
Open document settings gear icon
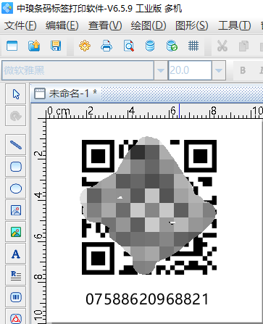(85, 46)
